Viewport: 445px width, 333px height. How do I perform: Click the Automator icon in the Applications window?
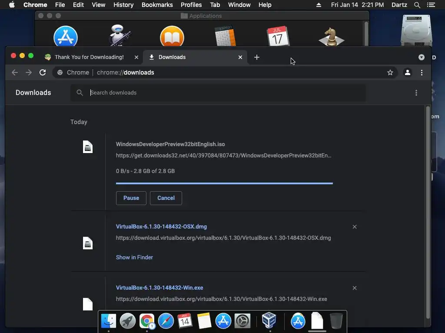[x=119, y=36]
